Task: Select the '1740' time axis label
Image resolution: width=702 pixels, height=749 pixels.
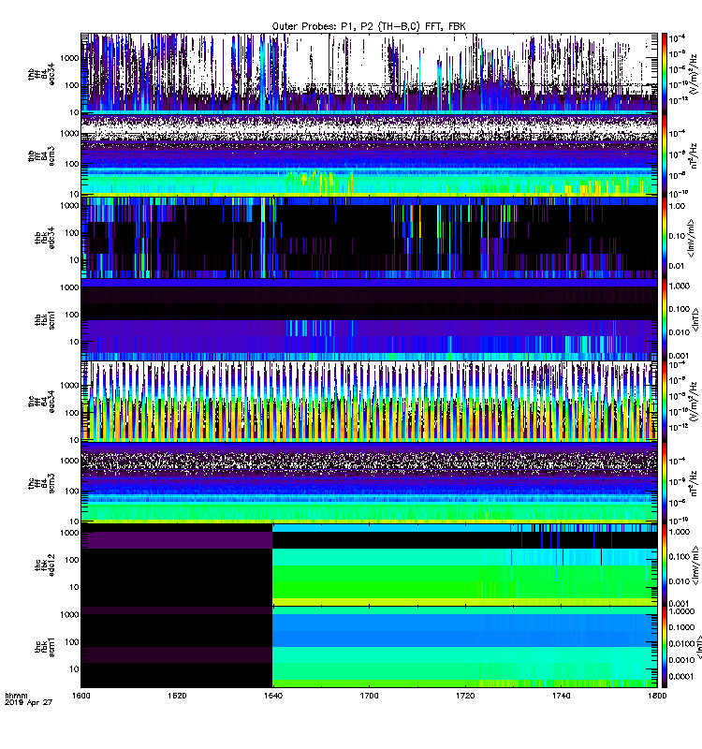Action: (561, 696)
